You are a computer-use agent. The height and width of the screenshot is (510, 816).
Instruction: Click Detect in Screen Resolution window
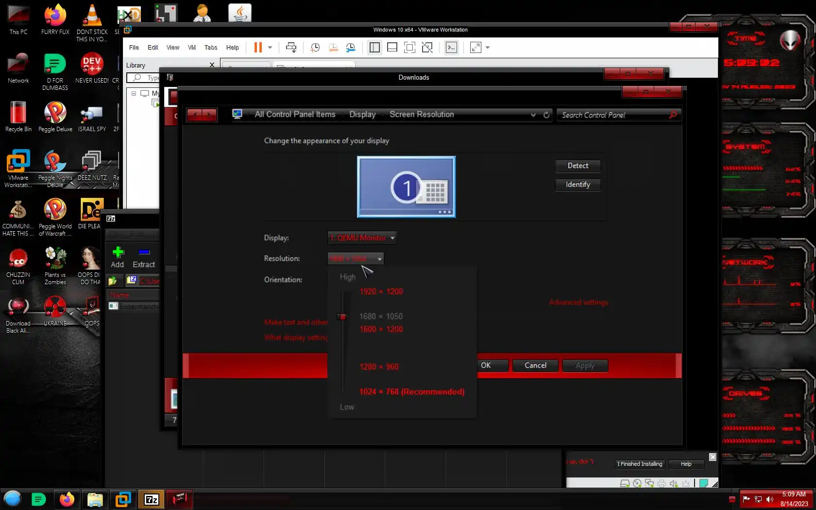click(578, 166)
